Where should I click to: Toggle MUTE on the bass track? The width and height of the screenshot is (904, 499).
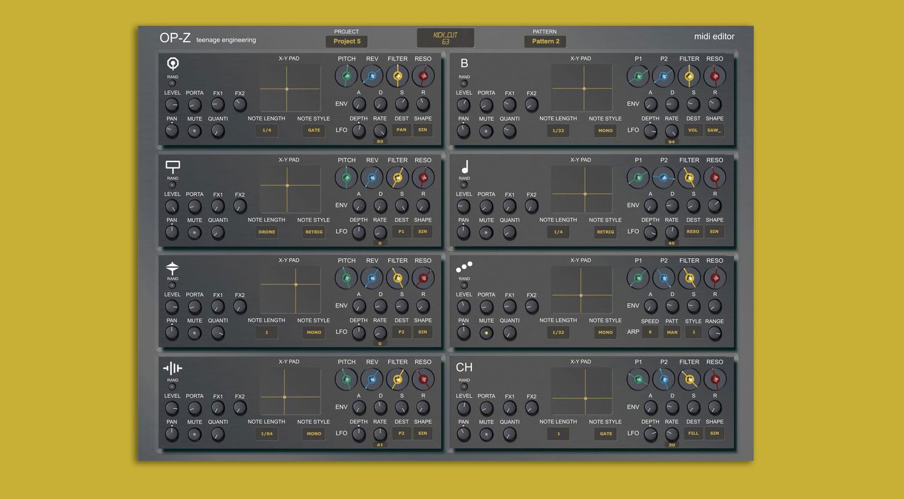(486, 131)
